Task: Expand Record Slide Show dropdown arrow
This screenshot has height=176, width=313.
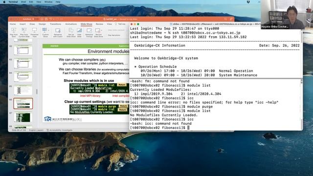Action: pos(102,30)
